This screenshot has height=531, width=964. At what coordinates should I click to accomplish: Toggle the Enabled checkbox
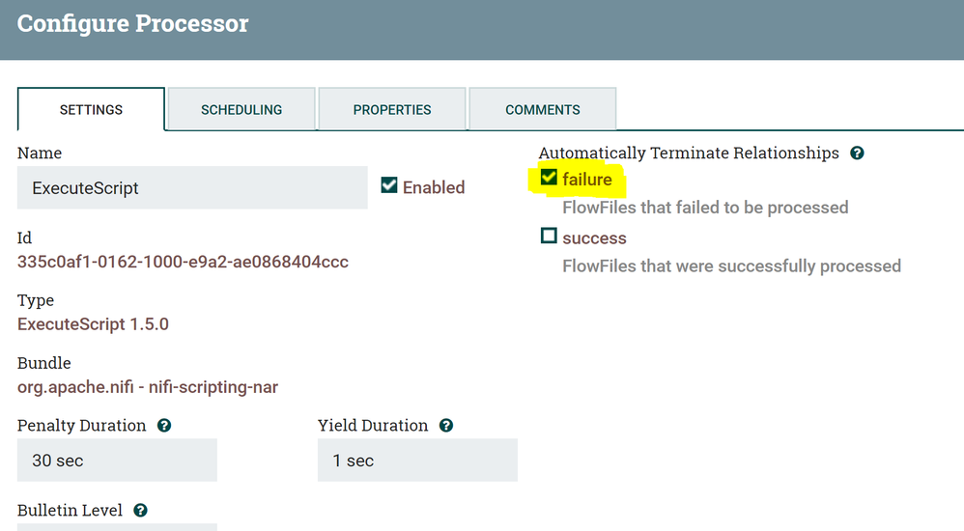[x=389, y=185]
